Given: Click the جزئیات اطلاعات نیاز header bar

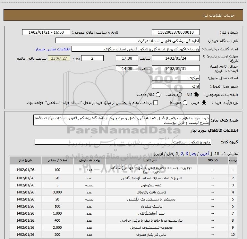Looking at the screenshot, I should tap(123, 15).
